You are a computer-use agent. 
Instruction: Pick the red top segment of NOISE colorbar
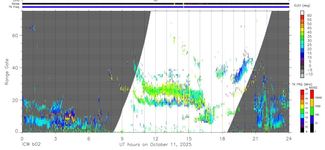[312, 94]
